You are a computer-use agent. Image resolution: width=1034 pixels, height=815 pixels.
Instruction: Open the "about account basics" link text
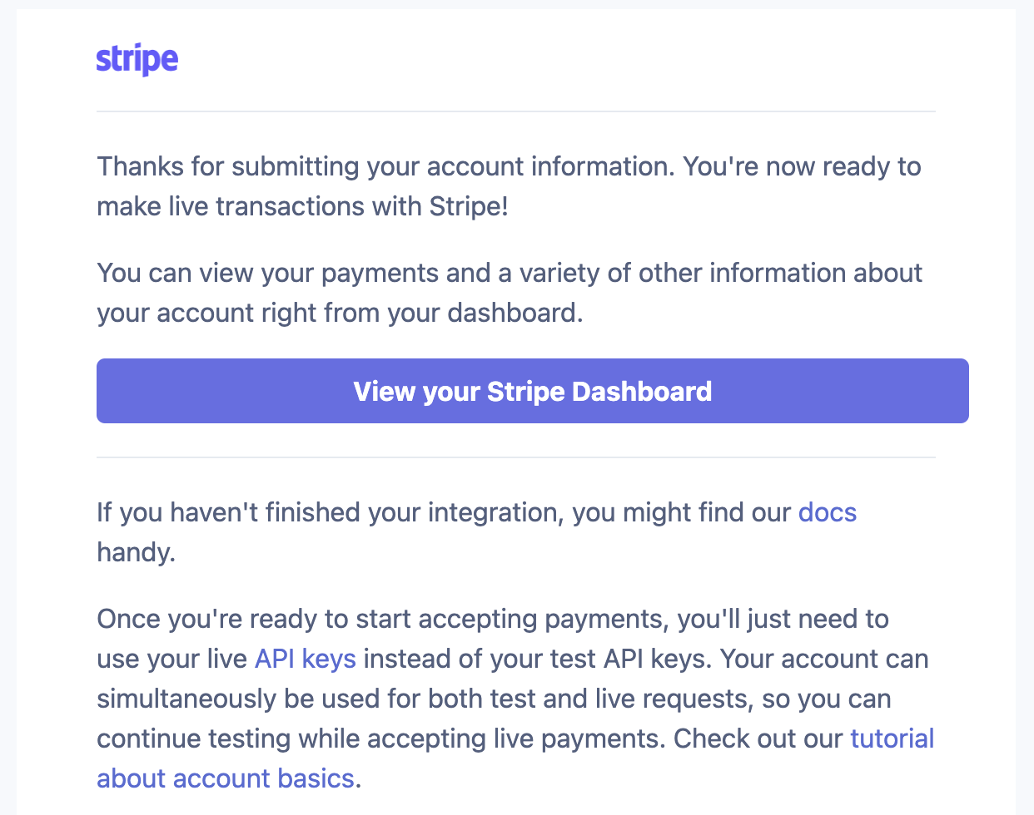[x=226, y=778]
